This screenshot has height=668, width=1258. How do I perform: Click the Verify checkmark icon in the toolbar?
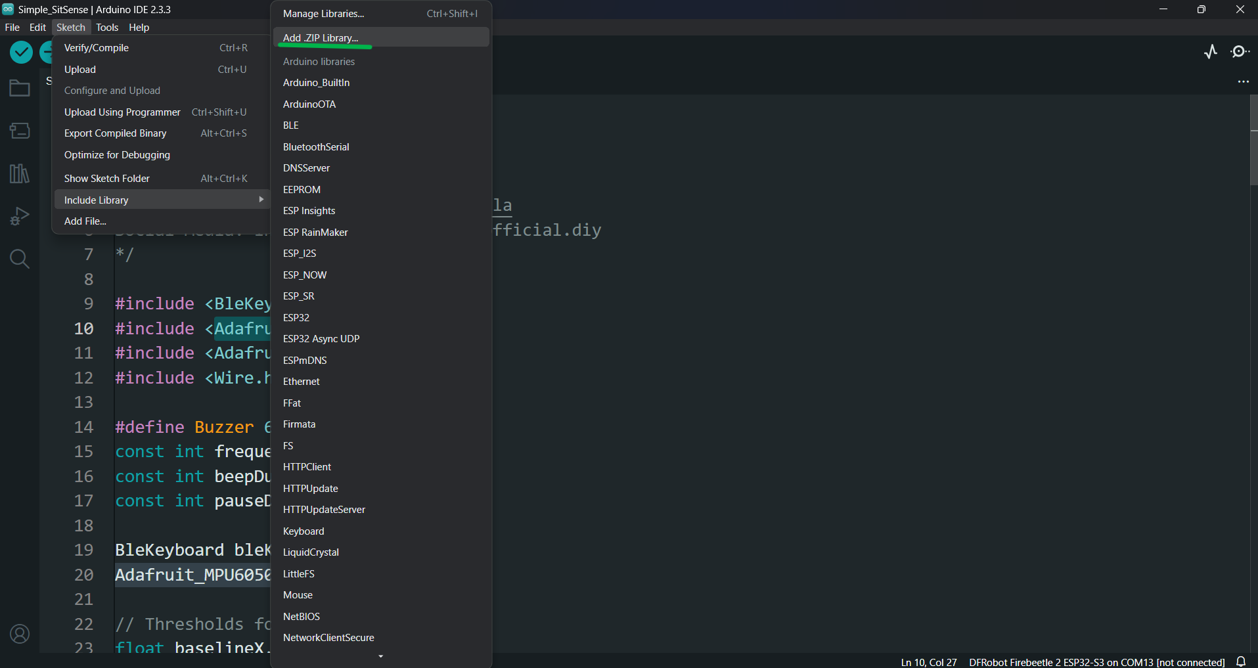pyautogui.click(x=21, y=52)
